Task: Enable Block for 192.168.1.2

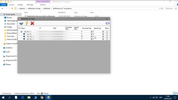Action: 107,37
